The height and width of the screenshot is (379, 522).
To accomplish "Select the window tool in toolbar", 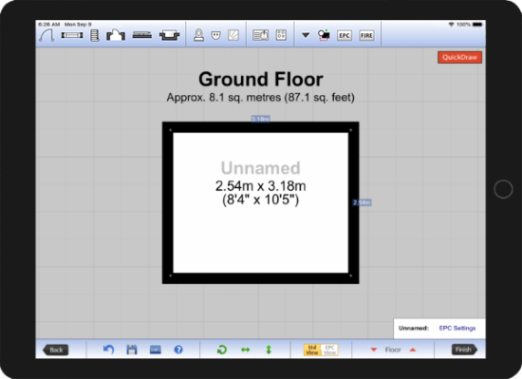I will (x=72, y=35).
